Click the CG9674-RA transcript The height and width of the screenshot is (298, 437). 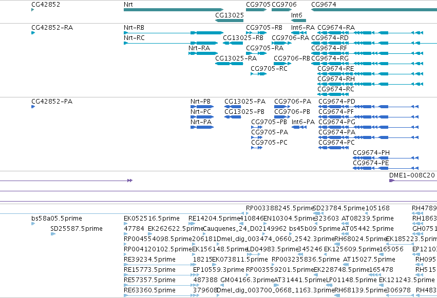click(370, 33)
